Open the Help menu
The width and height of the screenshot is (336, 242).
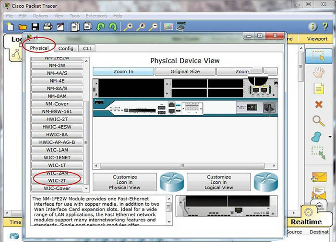click(118, 16)
